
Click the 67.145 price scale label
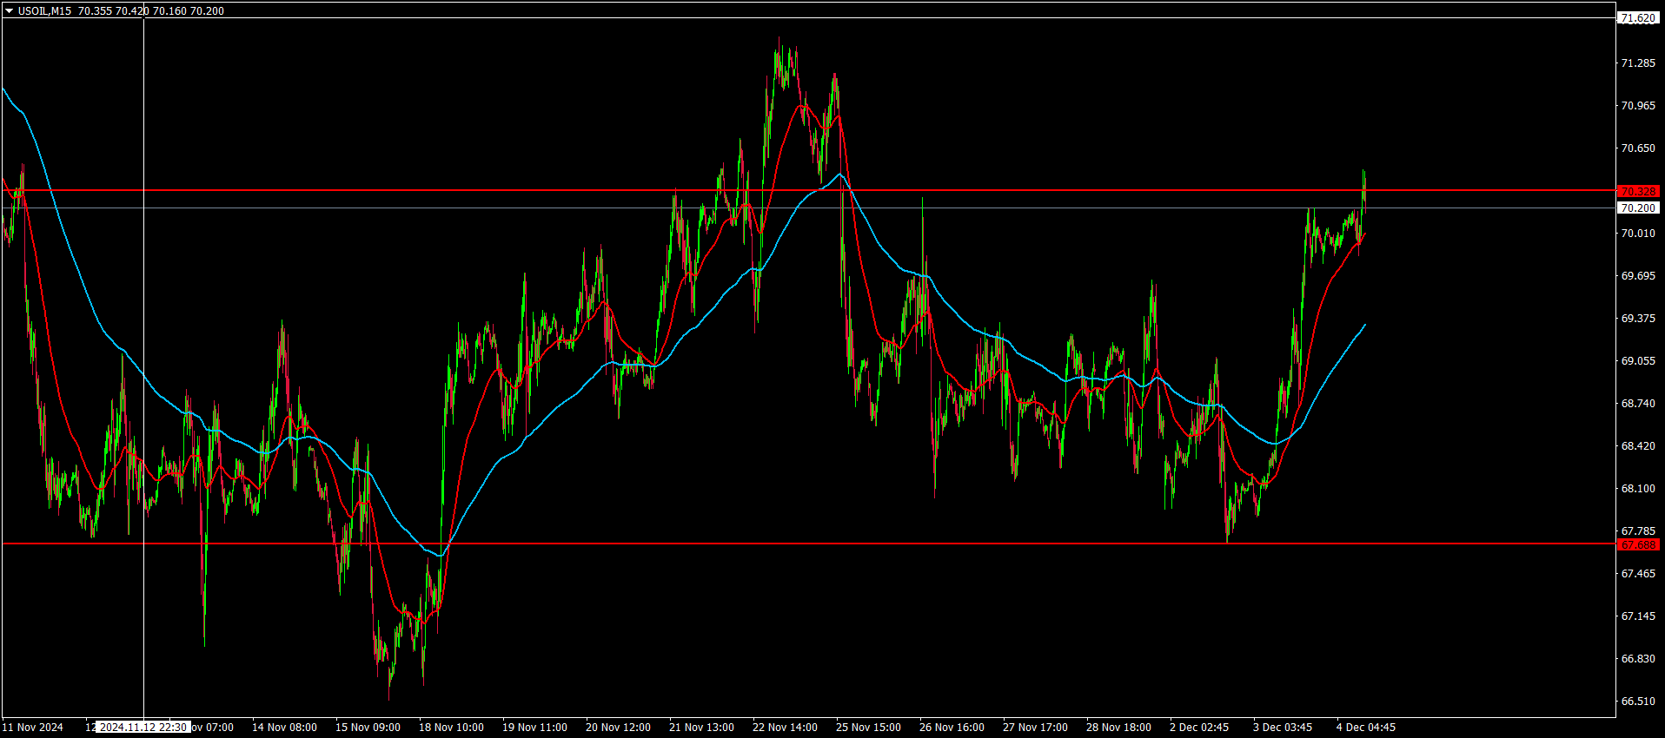click(x=1638, y=616)
